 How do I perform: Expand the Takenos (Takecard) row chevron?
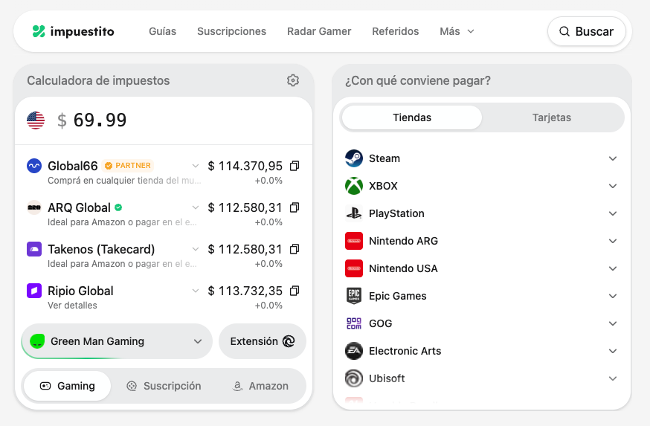[196, 249]
